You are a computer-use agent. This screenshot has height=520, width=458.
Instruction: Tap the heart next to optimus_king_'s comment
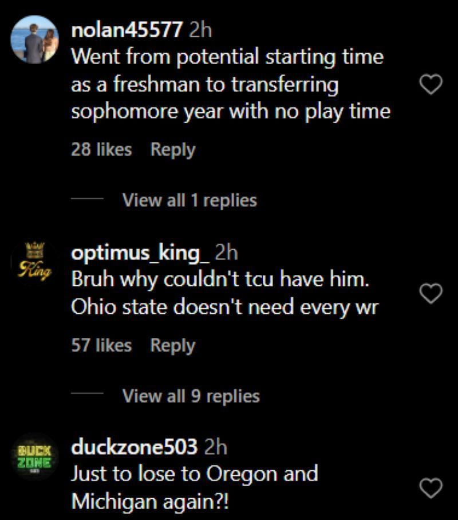(431, 294)
